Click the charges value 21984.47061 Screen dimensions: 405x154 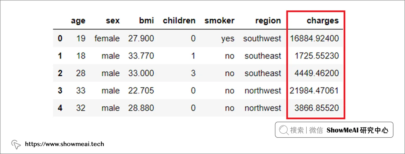tap(314, 91)
